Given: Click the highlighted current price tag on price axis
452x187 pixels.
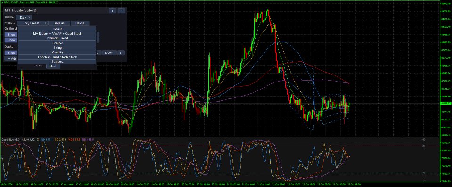Looking at the screenshot, I should point(446,103).
